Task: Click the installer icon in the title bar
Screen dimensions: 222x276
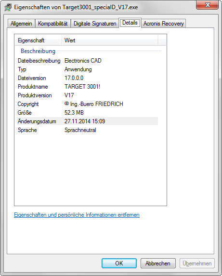Action: [8, 7]
